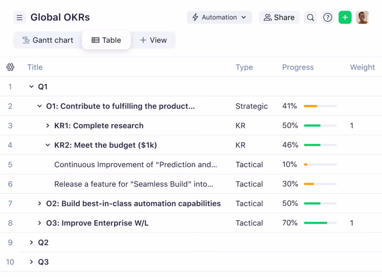
Task: Open the help question mark icon
Action: [328, 17]
